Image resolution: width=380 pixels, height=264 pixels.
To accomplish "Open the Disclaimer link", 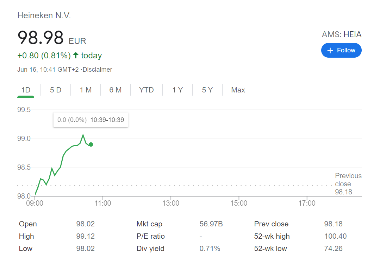I will [97, 70].
